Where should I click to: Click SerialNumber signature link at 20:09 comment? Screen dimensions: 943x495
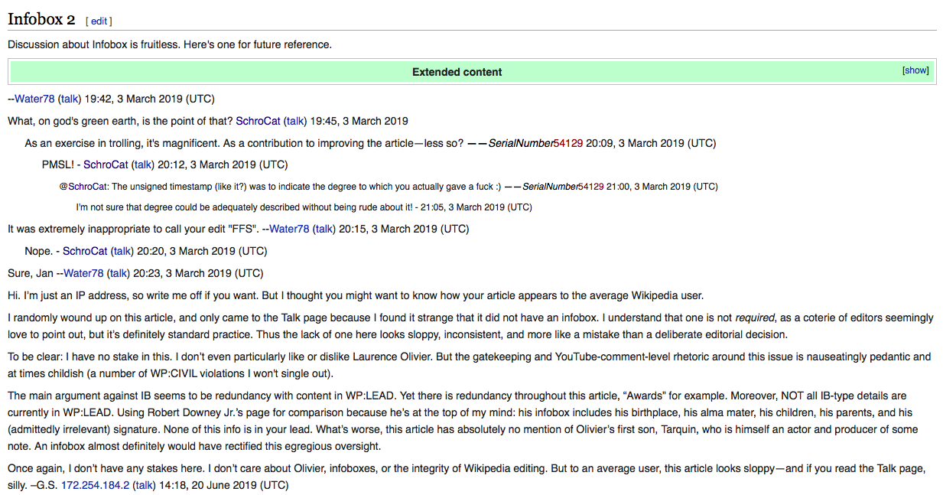point(521,143)
